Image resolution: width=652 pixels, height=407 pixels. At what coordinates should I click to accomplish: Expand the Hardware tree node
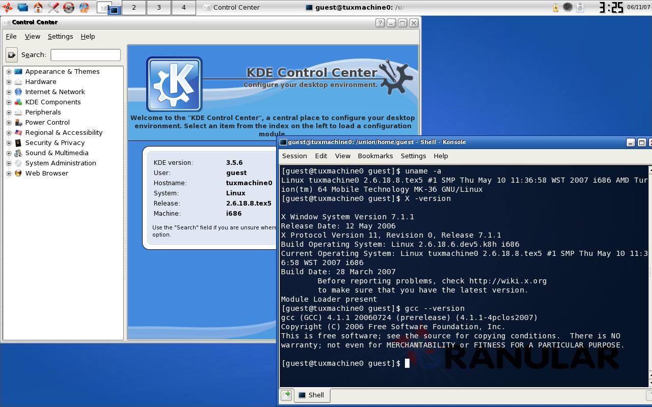[9, 82]
